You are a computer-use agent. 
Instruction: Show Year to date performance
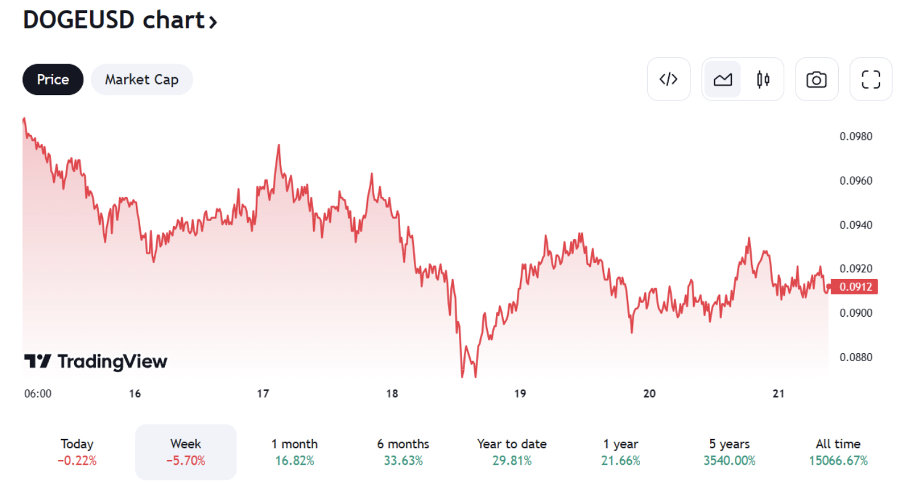[x=512, y=452]
